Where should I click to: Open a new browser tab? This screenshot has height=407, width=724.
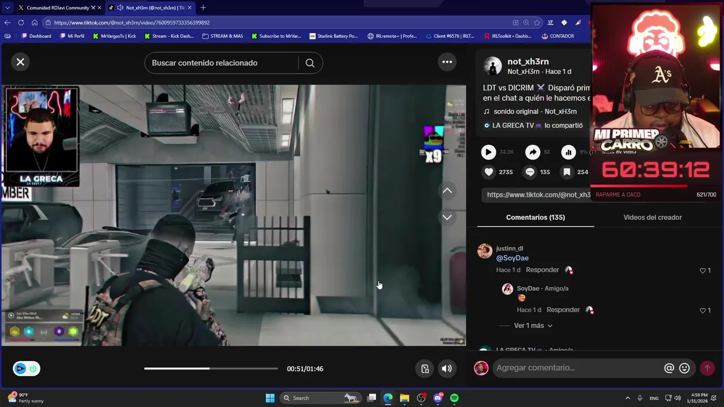click(203, 8)
